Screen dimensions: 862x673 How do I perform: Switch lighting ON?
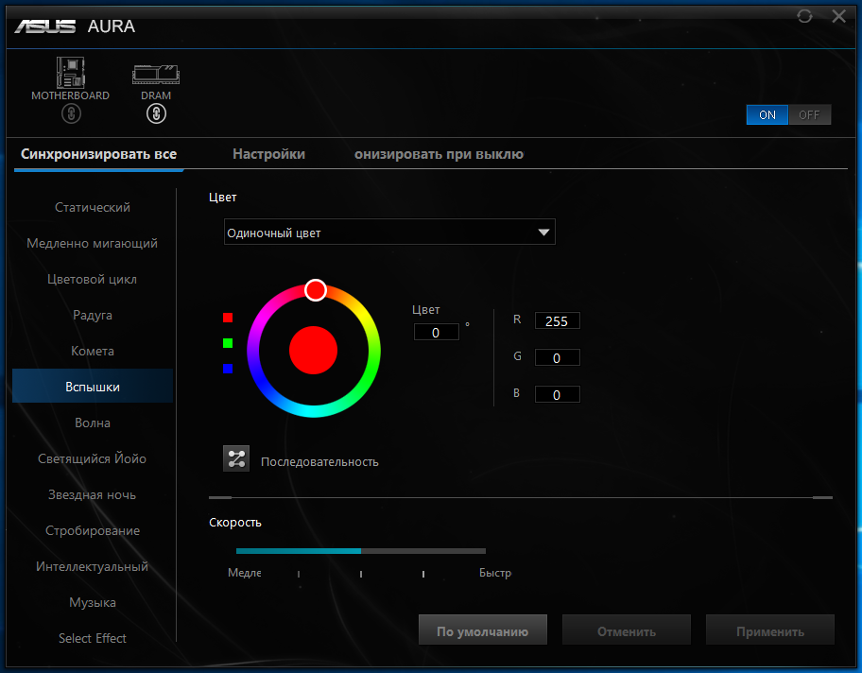[767, 115]
